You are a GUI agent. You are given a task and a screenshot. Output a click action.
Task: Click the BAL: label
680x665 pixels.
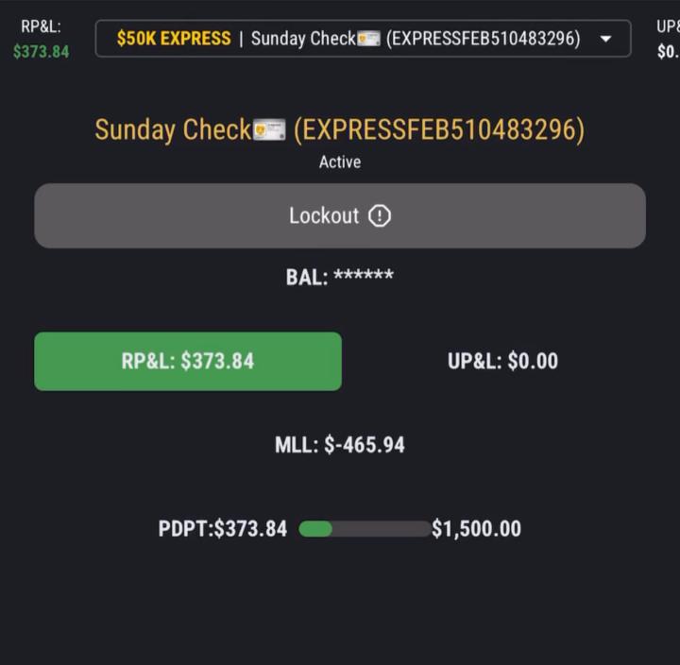(306, 277)
